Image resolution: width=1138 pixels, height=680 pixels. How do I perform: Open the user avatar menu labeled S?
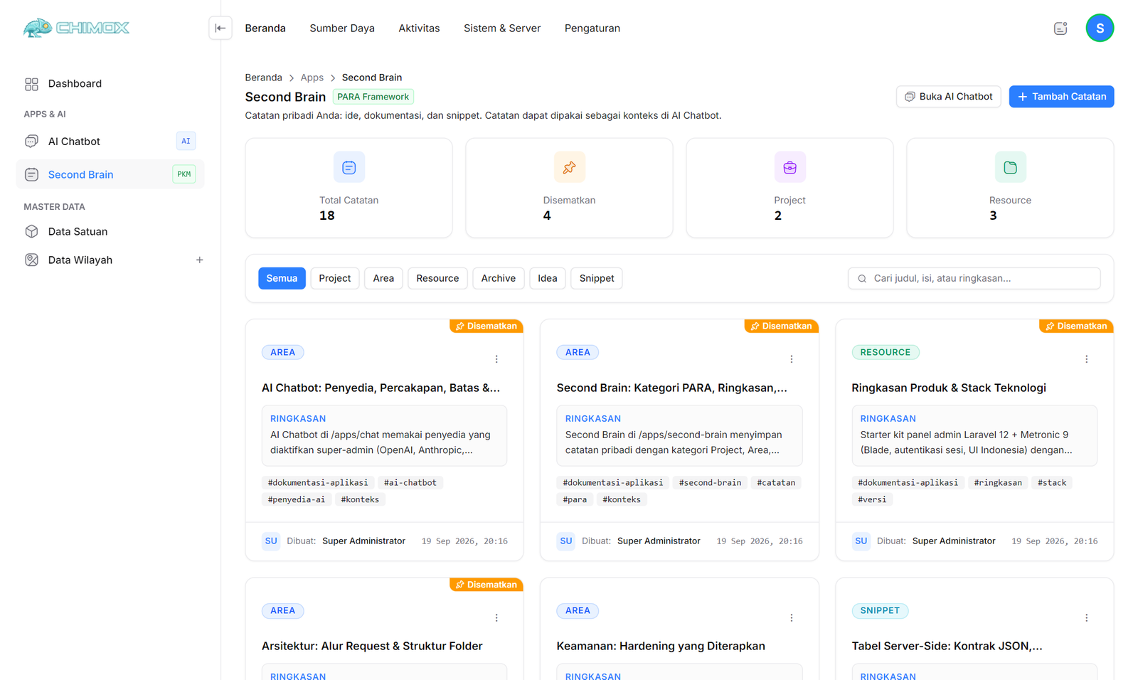(1100, 28)
